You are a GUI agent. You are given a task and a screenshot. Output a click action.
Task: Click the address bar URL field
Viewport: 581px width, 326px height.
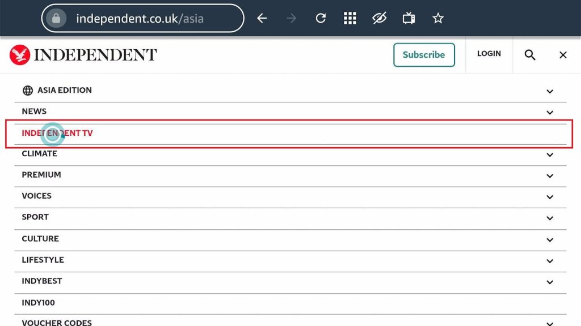click(x=142, y=18)
